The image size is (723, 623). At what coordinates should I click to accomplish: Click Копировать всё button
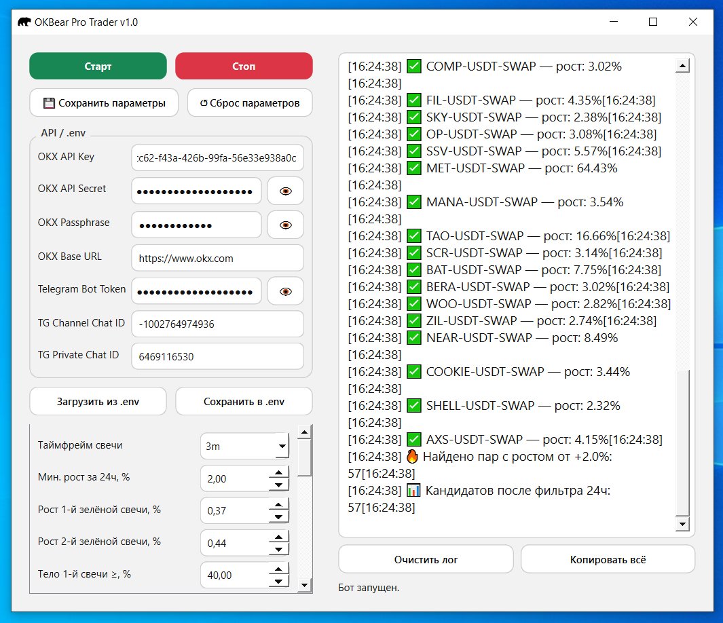(608, 560)
